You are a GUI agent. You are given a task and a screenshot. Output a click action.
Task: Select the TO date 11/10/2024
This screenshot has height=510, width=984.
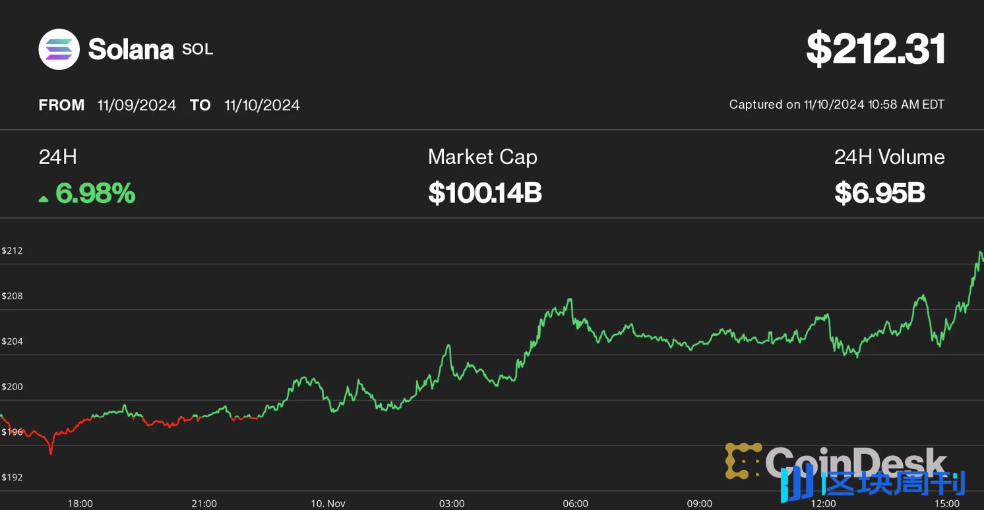262,105
